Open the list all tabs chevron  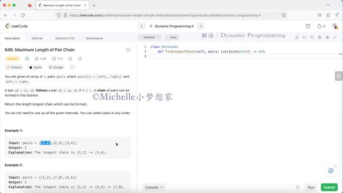pos(328,5)
